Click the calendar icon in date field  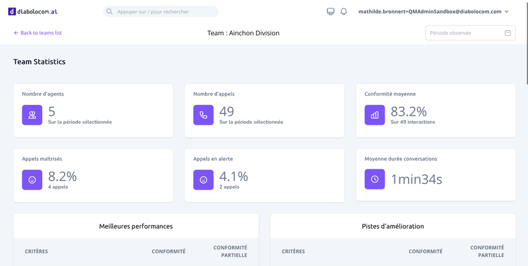pos(508,33)
